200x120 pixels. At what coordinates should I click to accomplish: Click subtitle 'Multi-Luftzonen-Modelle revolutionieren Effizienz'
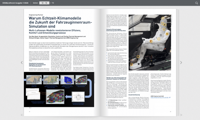[55, 30]
